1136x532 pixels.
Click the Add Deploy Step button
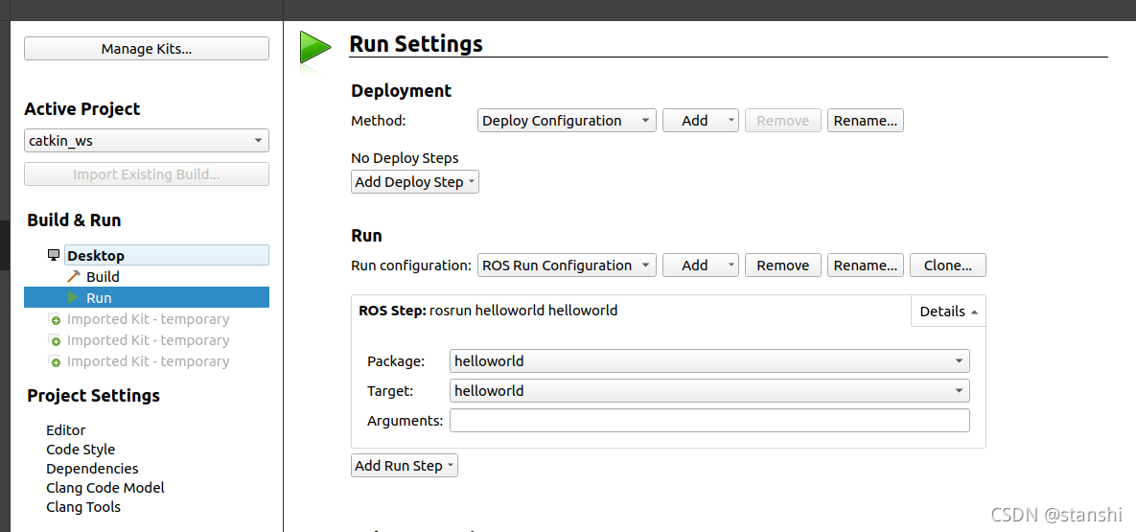tap(414, 182)
